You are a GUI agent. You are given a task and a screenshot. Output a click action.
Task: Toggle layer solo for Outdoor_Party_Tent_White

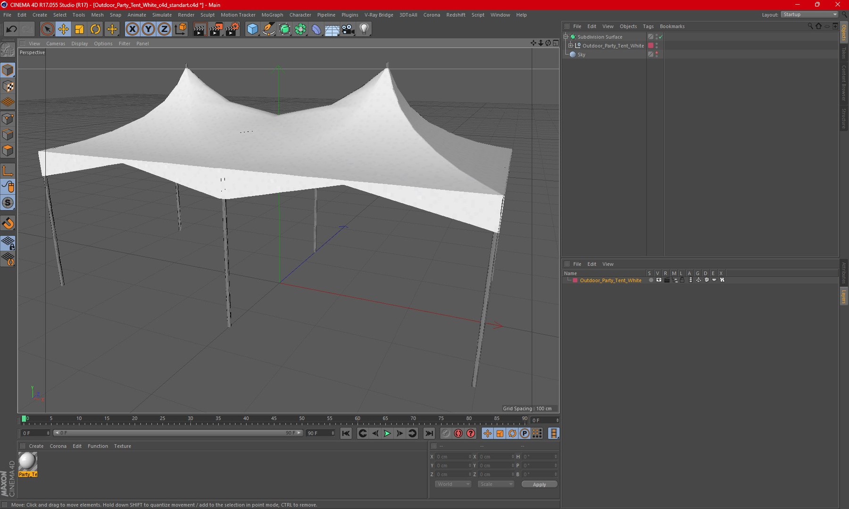pyautogui.click(x=651, y=280)
